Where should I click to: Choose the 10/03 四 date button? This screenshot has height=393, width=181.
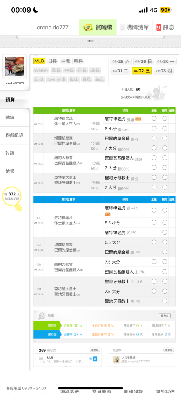163,71
